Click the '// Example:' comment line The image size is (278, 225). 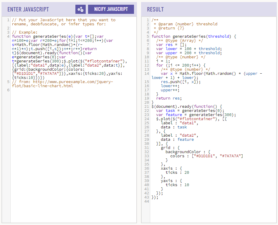[25, 32]
